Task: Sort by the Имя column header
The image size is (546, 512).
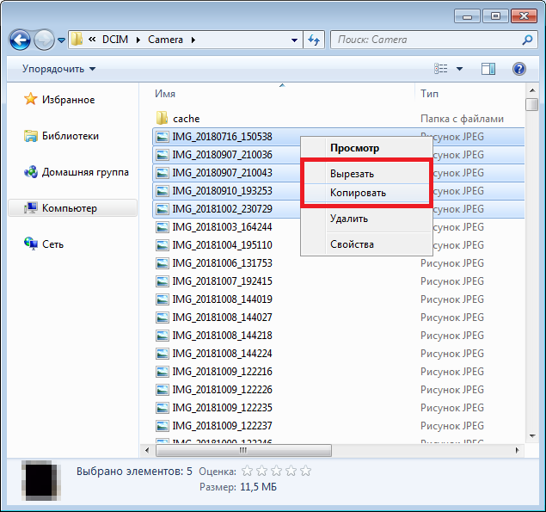Action: pyautogui.click(x=165, y=94)
